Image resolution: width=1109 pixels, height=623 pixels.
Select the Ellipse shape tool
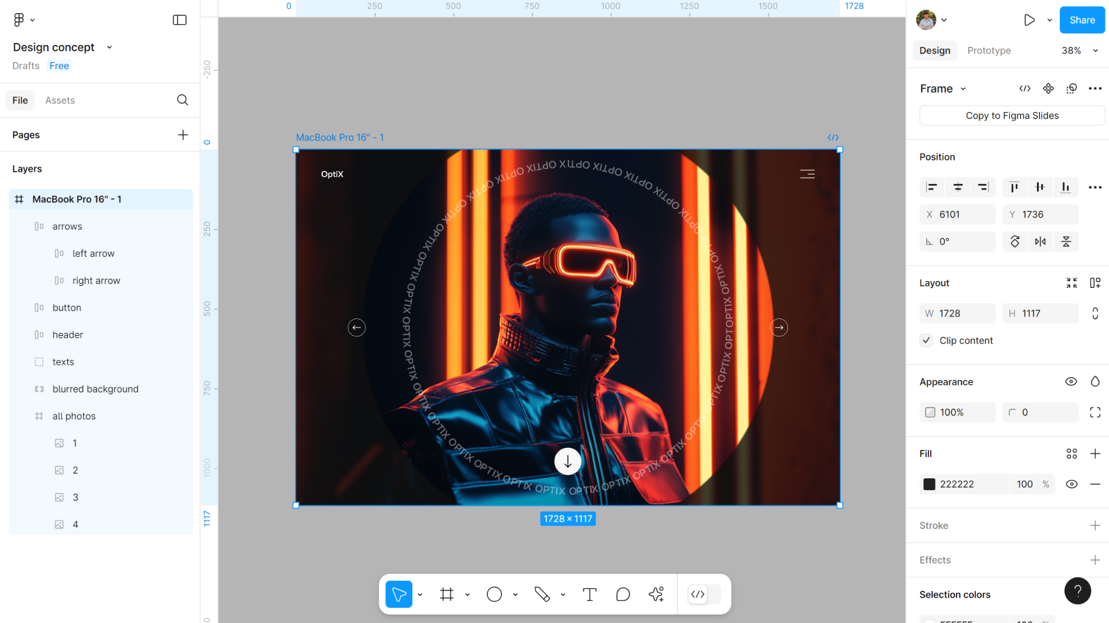click(x=494, y=595)
